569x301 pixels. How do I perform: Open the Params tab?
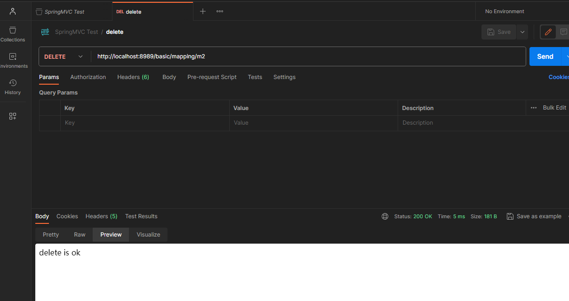point(49,77)
